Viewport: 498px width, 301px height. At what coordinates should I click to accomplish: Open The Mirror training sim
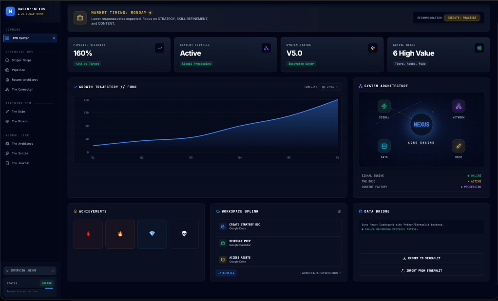20,121
